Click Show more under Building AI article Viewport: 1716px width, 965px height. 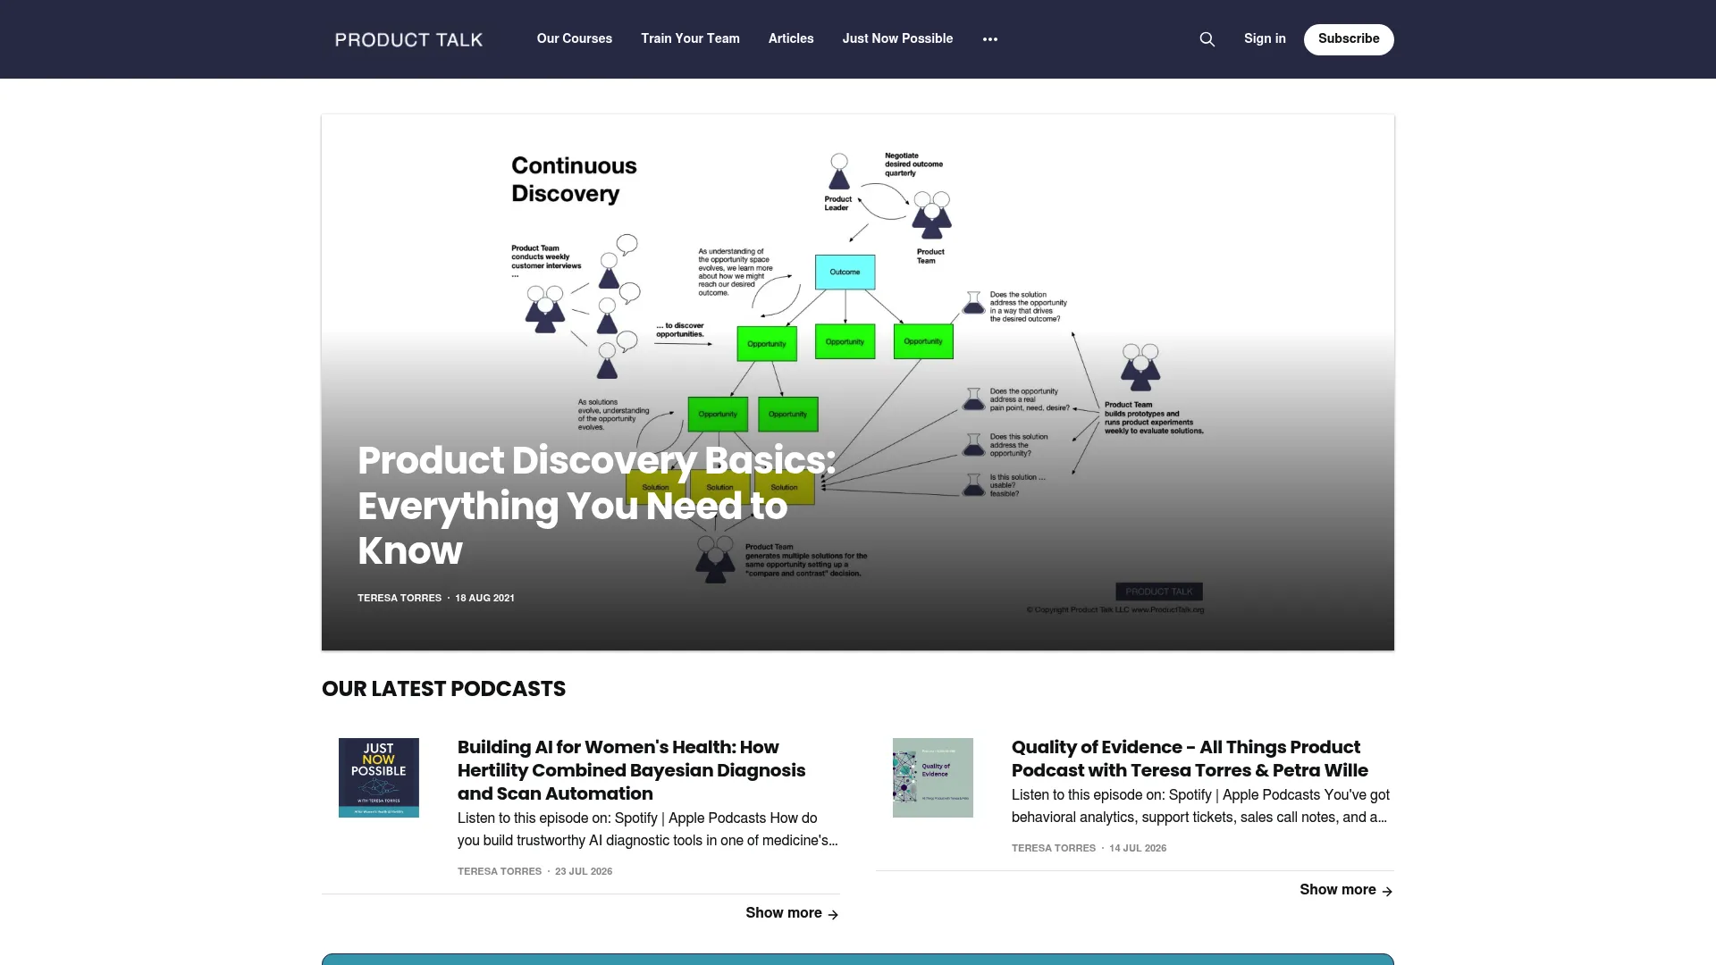(792, 913)
